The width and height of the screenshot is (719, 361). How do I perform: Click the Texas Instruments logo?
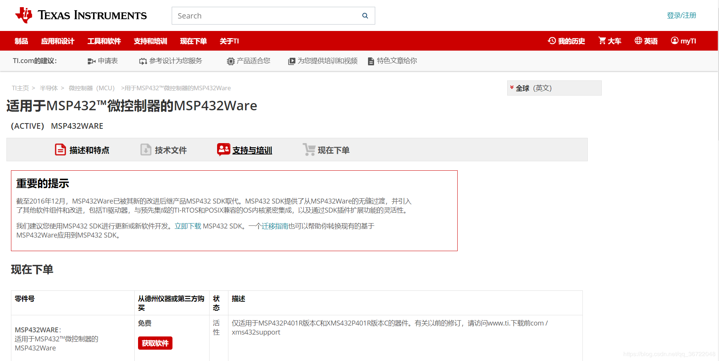(x=81, y=15)
